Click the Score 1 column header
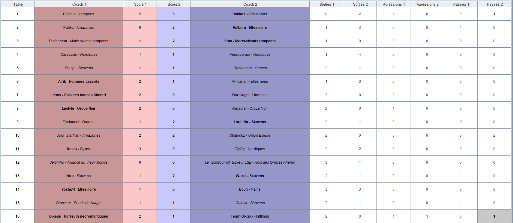This screenshot has width=513, height=223. coord(140,4)
